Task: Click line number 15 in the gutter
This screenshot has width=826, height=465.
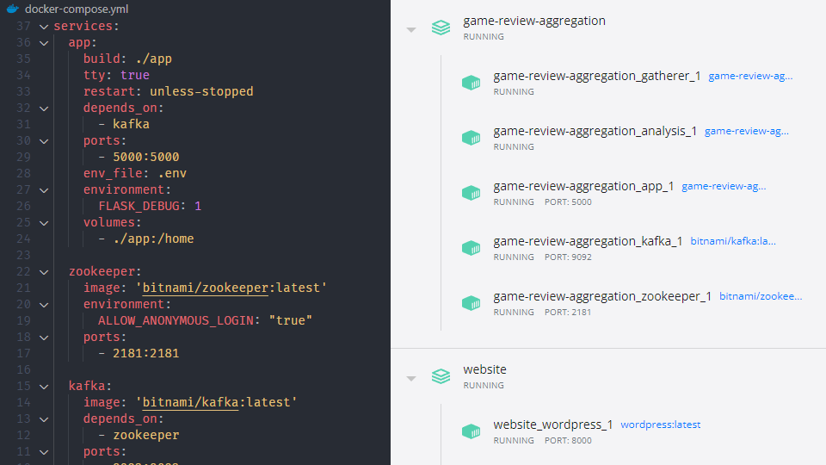Action: click(x=24, y=386)
